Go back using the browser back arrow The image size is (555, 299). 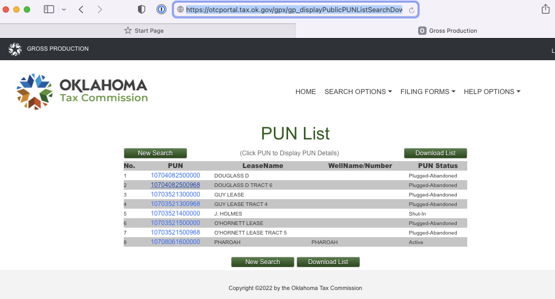tap(81, 10)
